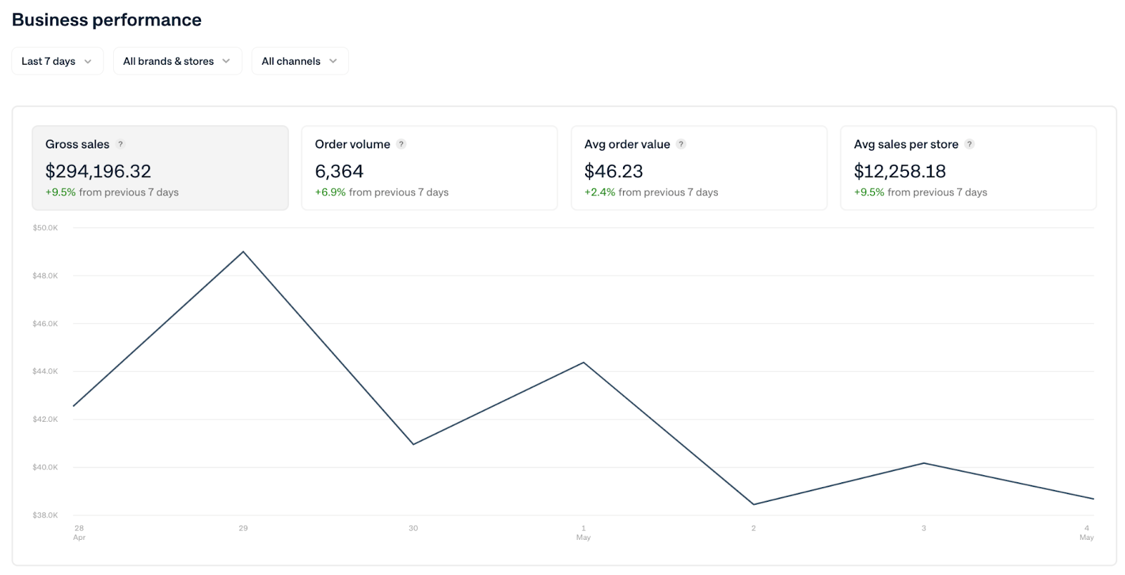Click the 28 Apr x-axis label
Viewport: 1125px width, 575px height.
point(79,532)
